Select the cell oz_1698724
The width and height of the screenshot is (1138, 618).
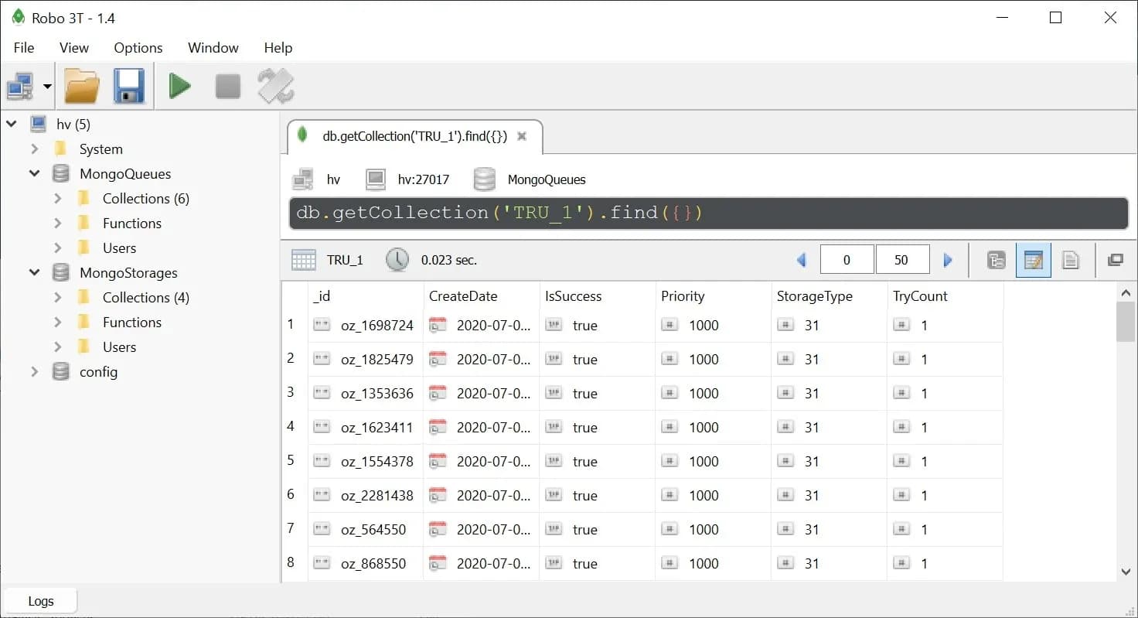click(365, 326)
